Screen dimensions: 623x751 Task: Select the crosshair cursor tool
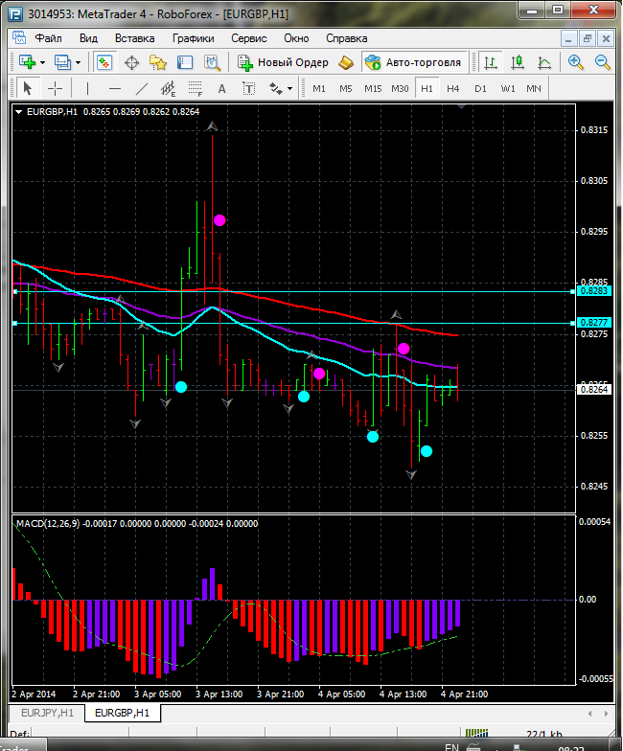point(56,88)
